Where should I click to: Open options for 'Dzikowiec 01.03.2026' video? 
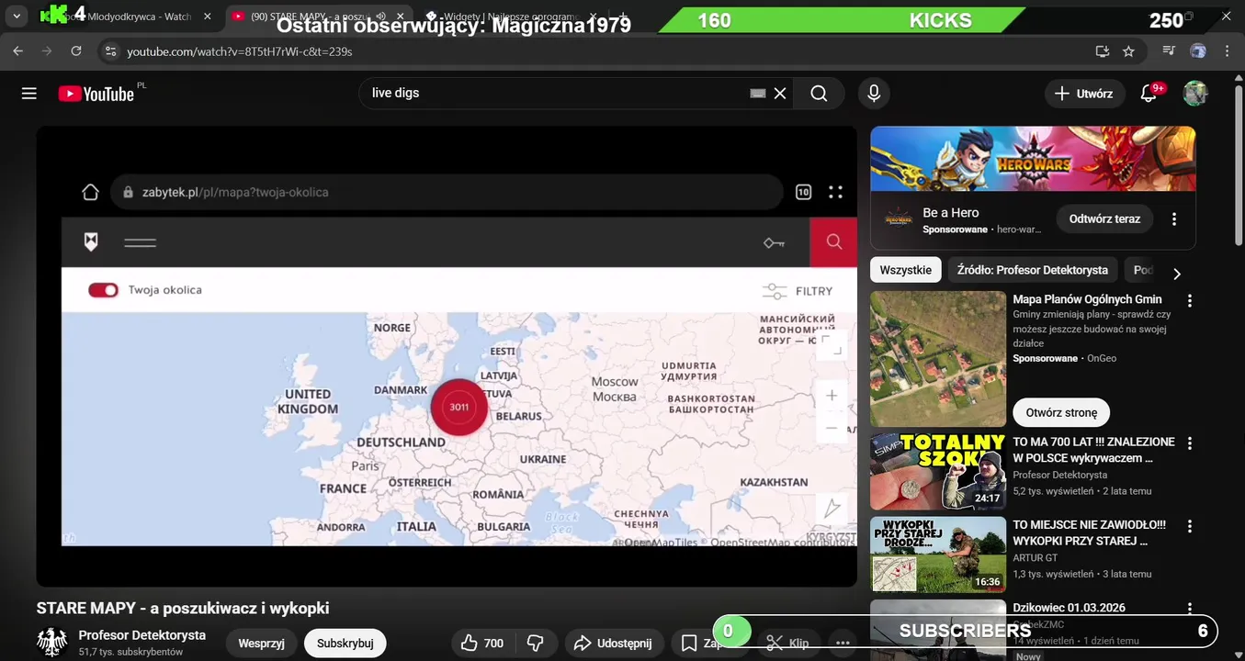[x=1190, y=609]
